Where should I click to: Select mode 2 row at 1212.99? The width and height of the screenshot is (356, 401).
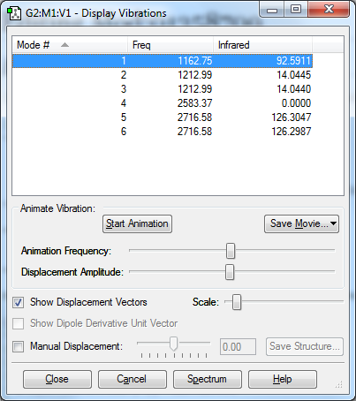tap(163, 75)
